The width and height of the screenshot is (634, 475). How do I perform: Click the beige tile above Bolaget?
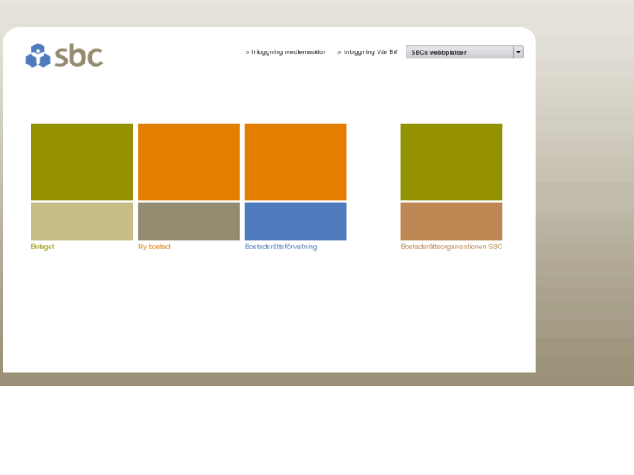(82, 221)
